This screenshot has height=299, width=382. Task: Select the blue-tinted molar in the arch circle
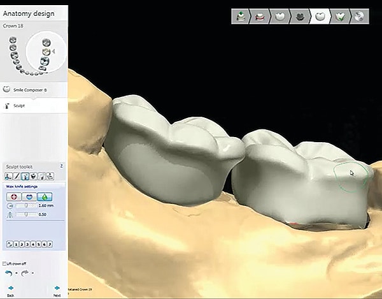(45, 61)
